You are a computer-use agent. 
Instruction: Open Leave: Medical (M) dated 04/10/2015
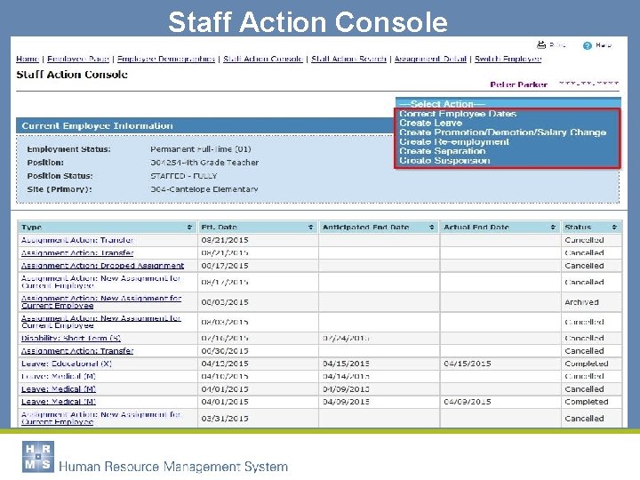pyautogui.click(x=59, y=376)
